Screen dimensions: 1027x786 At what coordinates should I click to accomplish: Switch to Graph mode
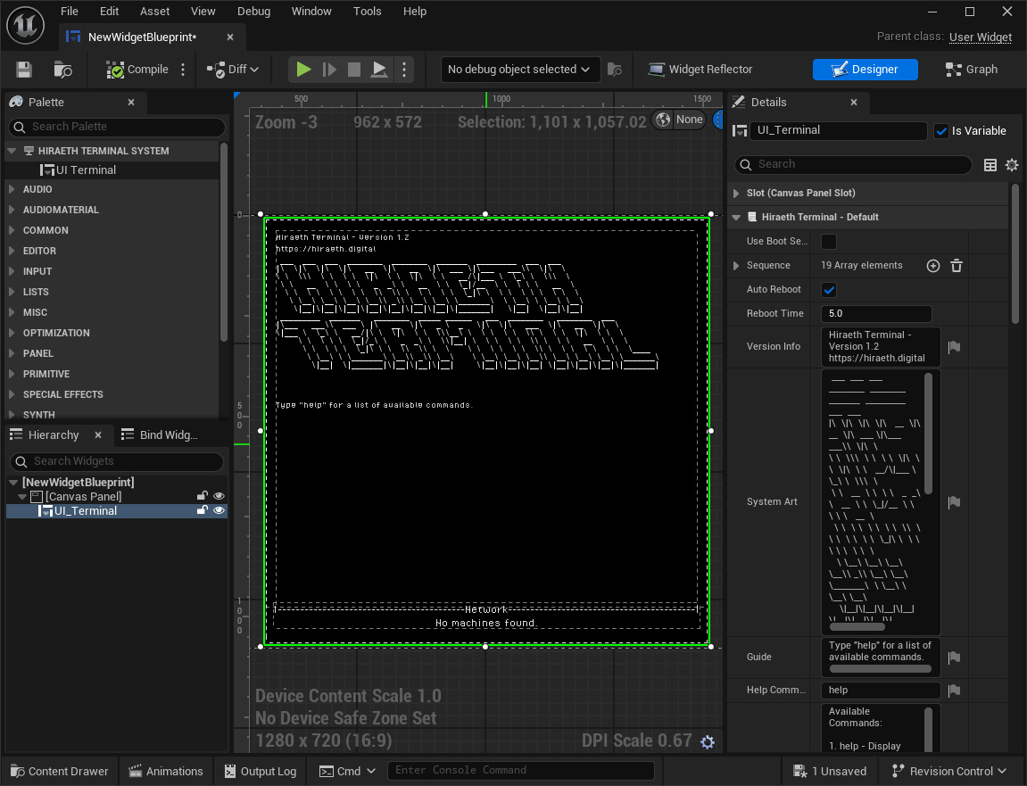pos(972,70)
